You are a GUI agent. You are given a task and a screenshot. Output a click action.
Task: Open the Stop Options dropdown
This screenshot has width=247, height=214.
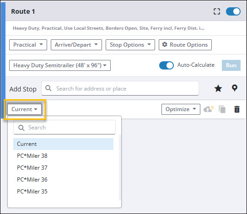130,45
